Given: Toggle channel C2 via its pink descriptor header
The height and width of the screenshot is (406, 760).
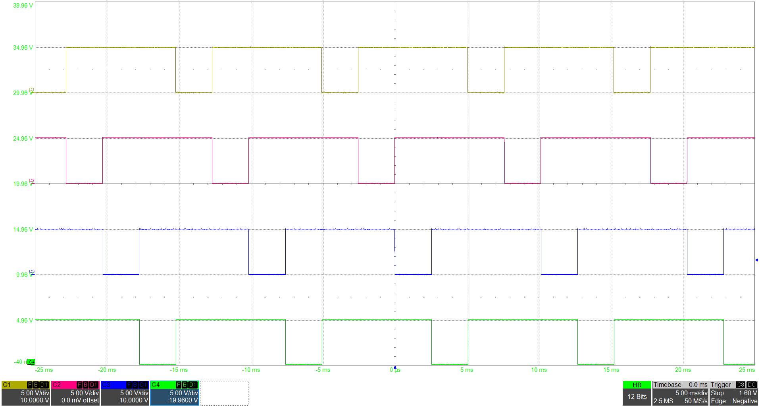Looking at the screenshot, I should pos(58,385).
